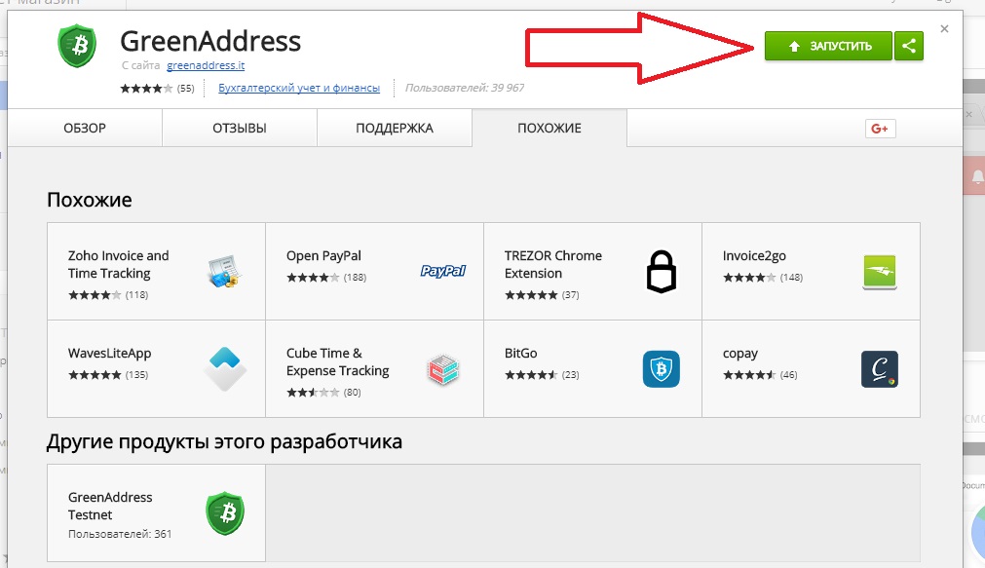
Task: Click the Cube Time app icon
Action: [x=443, y=369]
